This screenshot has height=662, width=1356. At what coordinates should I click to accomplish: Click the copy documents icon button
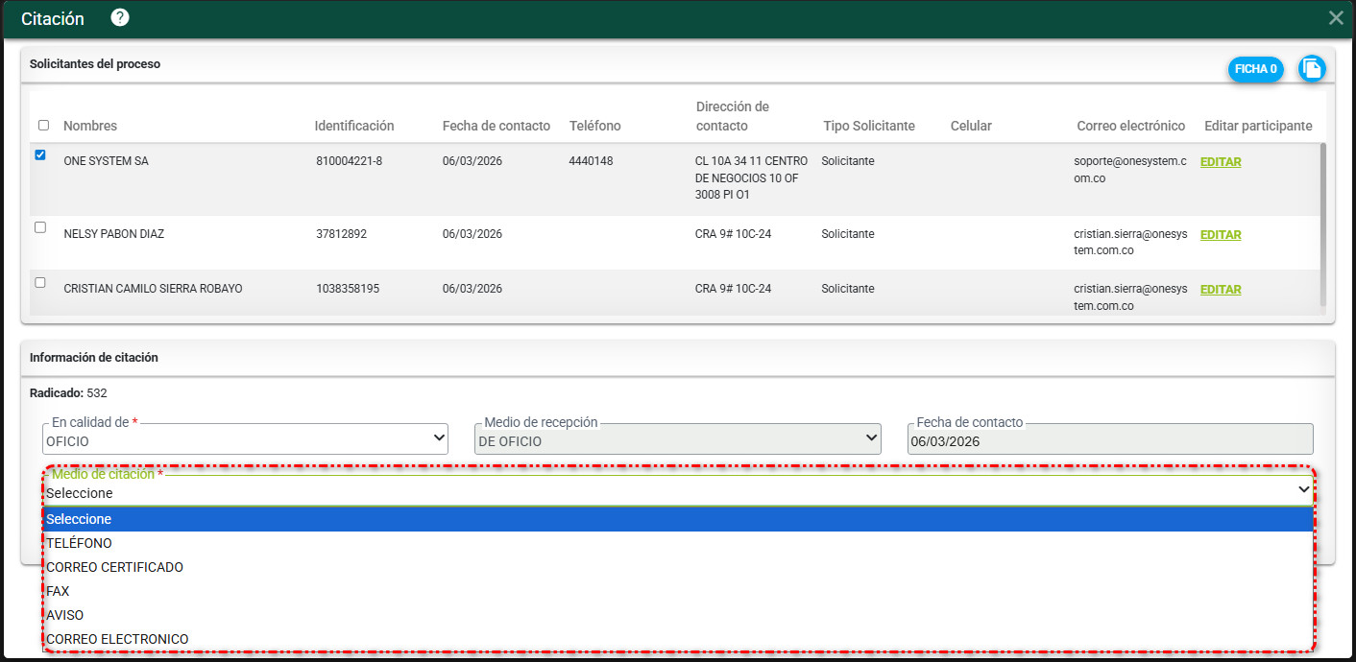point(1312,69)
